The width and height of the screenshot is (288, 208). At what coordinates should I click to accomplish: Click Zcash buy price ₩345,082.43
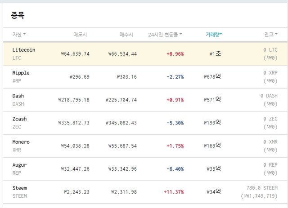(x=121, y=123)
